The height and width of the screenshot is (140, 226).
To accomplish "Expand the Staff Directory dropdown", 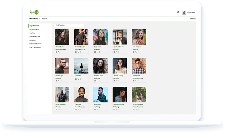I will click(x=34, y=19).
